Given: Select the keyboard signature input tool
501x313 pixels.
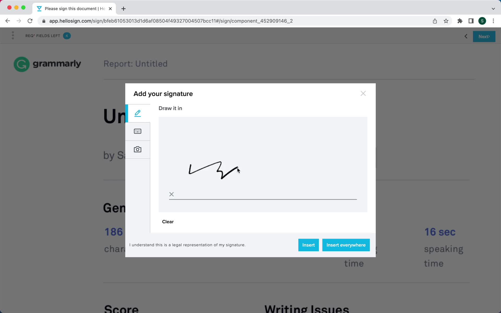Looking at the screenshot, I should [x=138, y=131].
